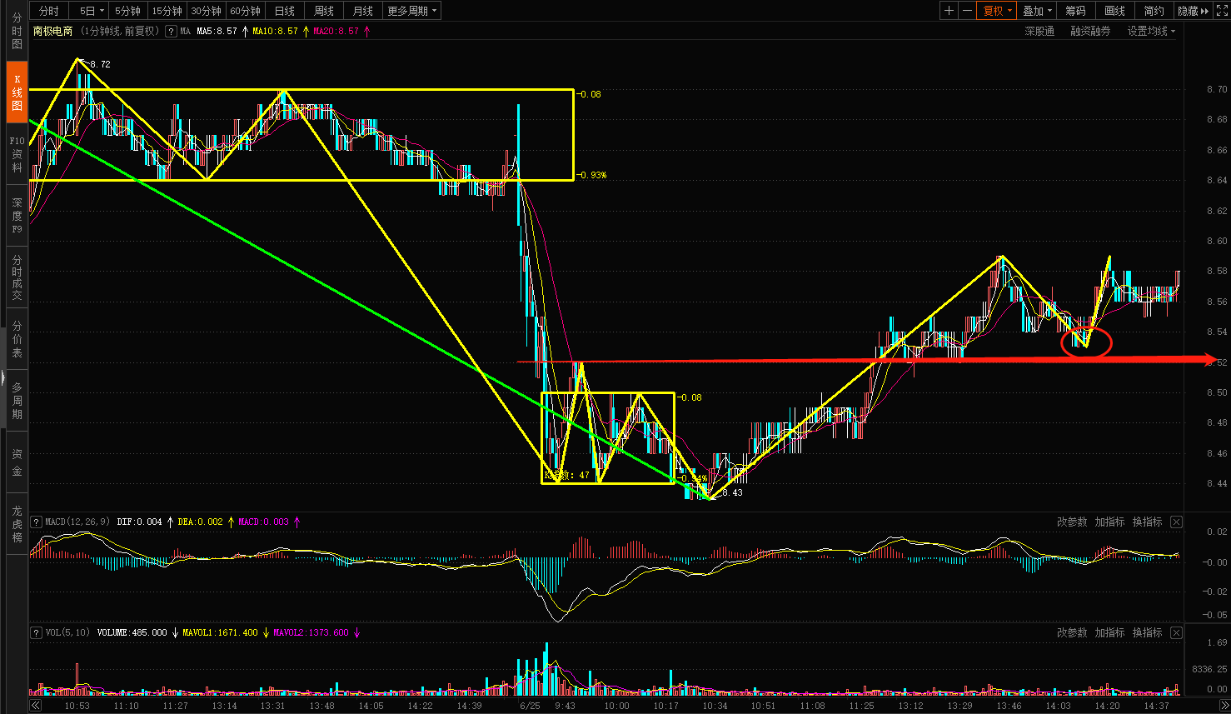Switch to the 周线 weekly tab

[323, 11]
